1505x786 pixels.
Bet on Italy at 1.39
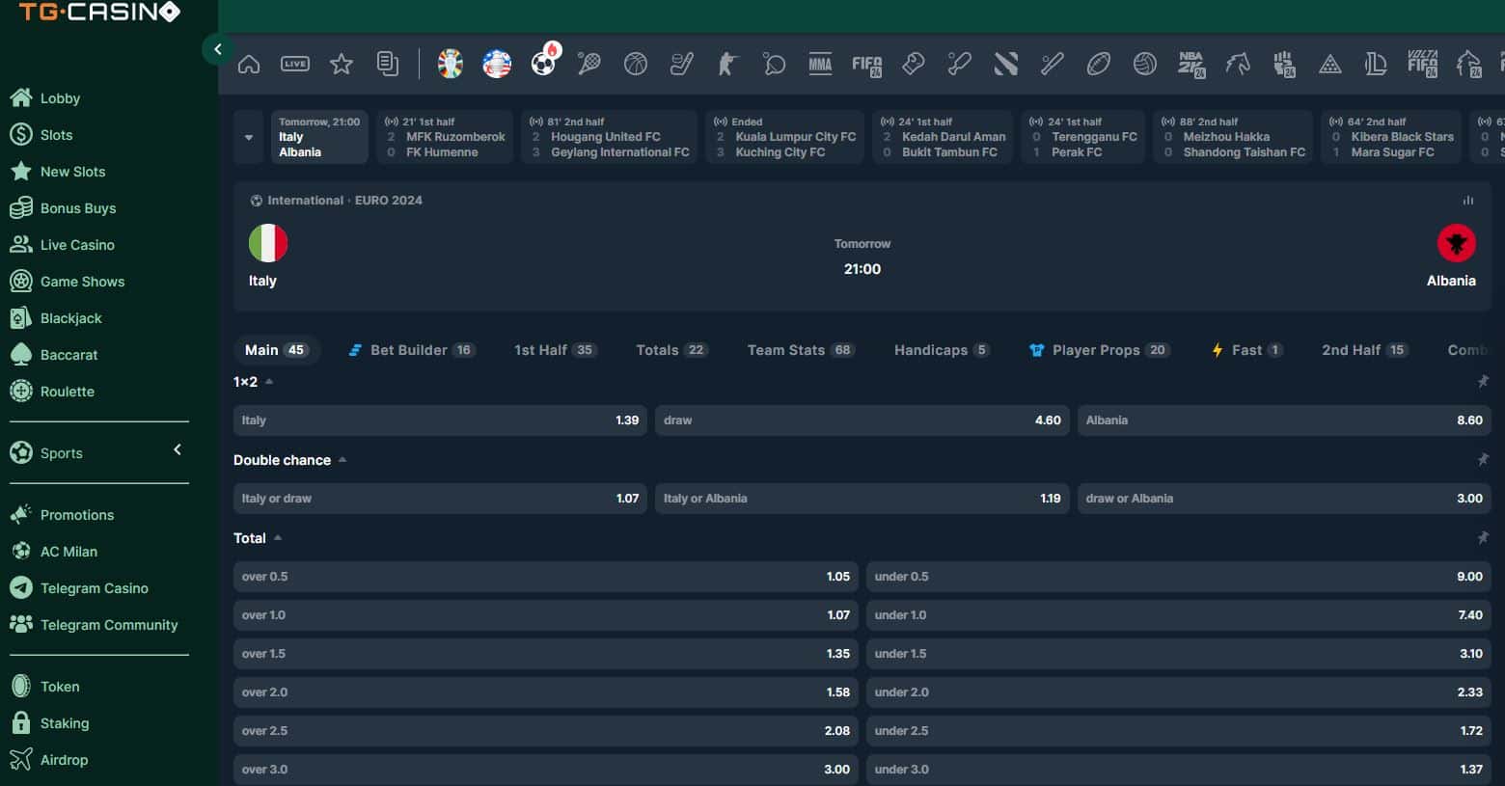[440, 420]
